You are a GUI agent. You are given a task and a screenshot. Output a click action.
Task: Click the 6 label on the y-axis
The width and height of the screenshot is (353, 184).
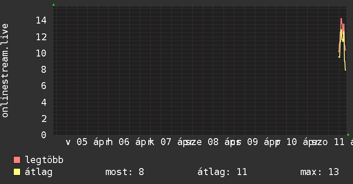pos(43,86)
